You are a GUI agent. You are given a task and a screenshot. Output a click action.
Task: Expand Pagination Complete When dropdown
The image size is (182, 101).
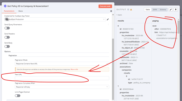62,87
